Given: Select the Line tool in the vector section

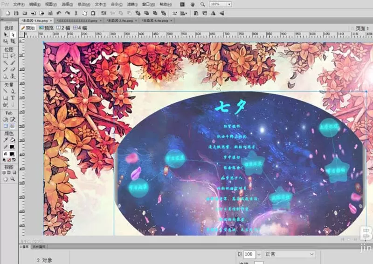Looking at the screenshot, I should pos(6,91).
